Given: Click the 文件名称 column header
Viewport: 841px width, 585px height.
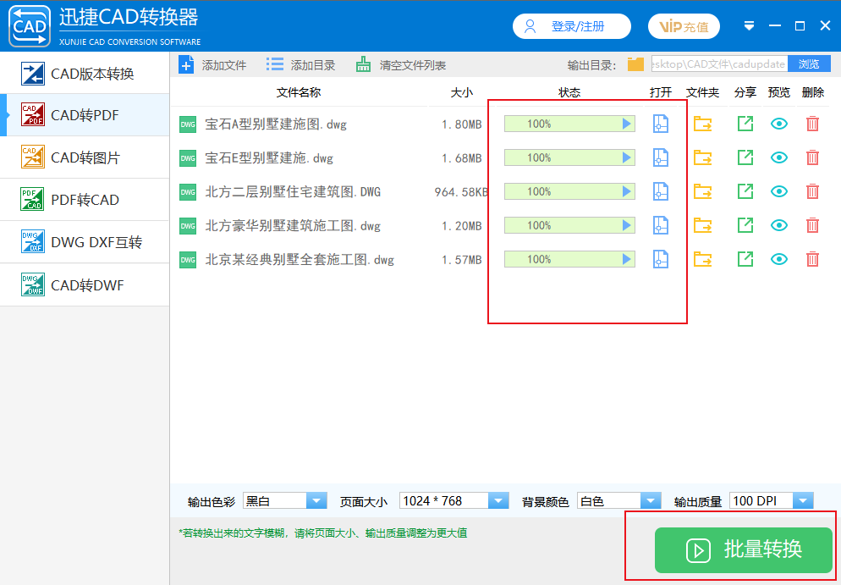Looking at the screenshot, I should coord(299,92).
